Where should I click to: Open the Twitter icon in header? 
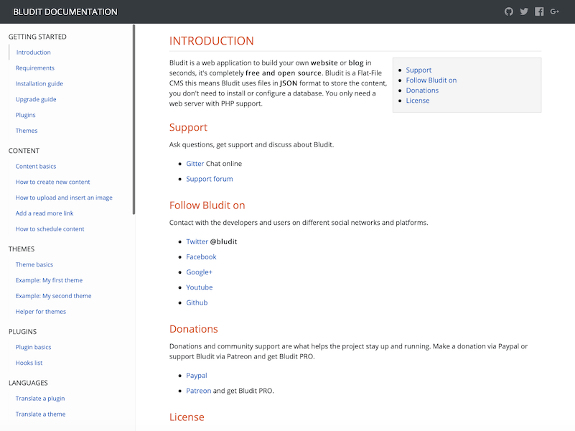(524, 11)
